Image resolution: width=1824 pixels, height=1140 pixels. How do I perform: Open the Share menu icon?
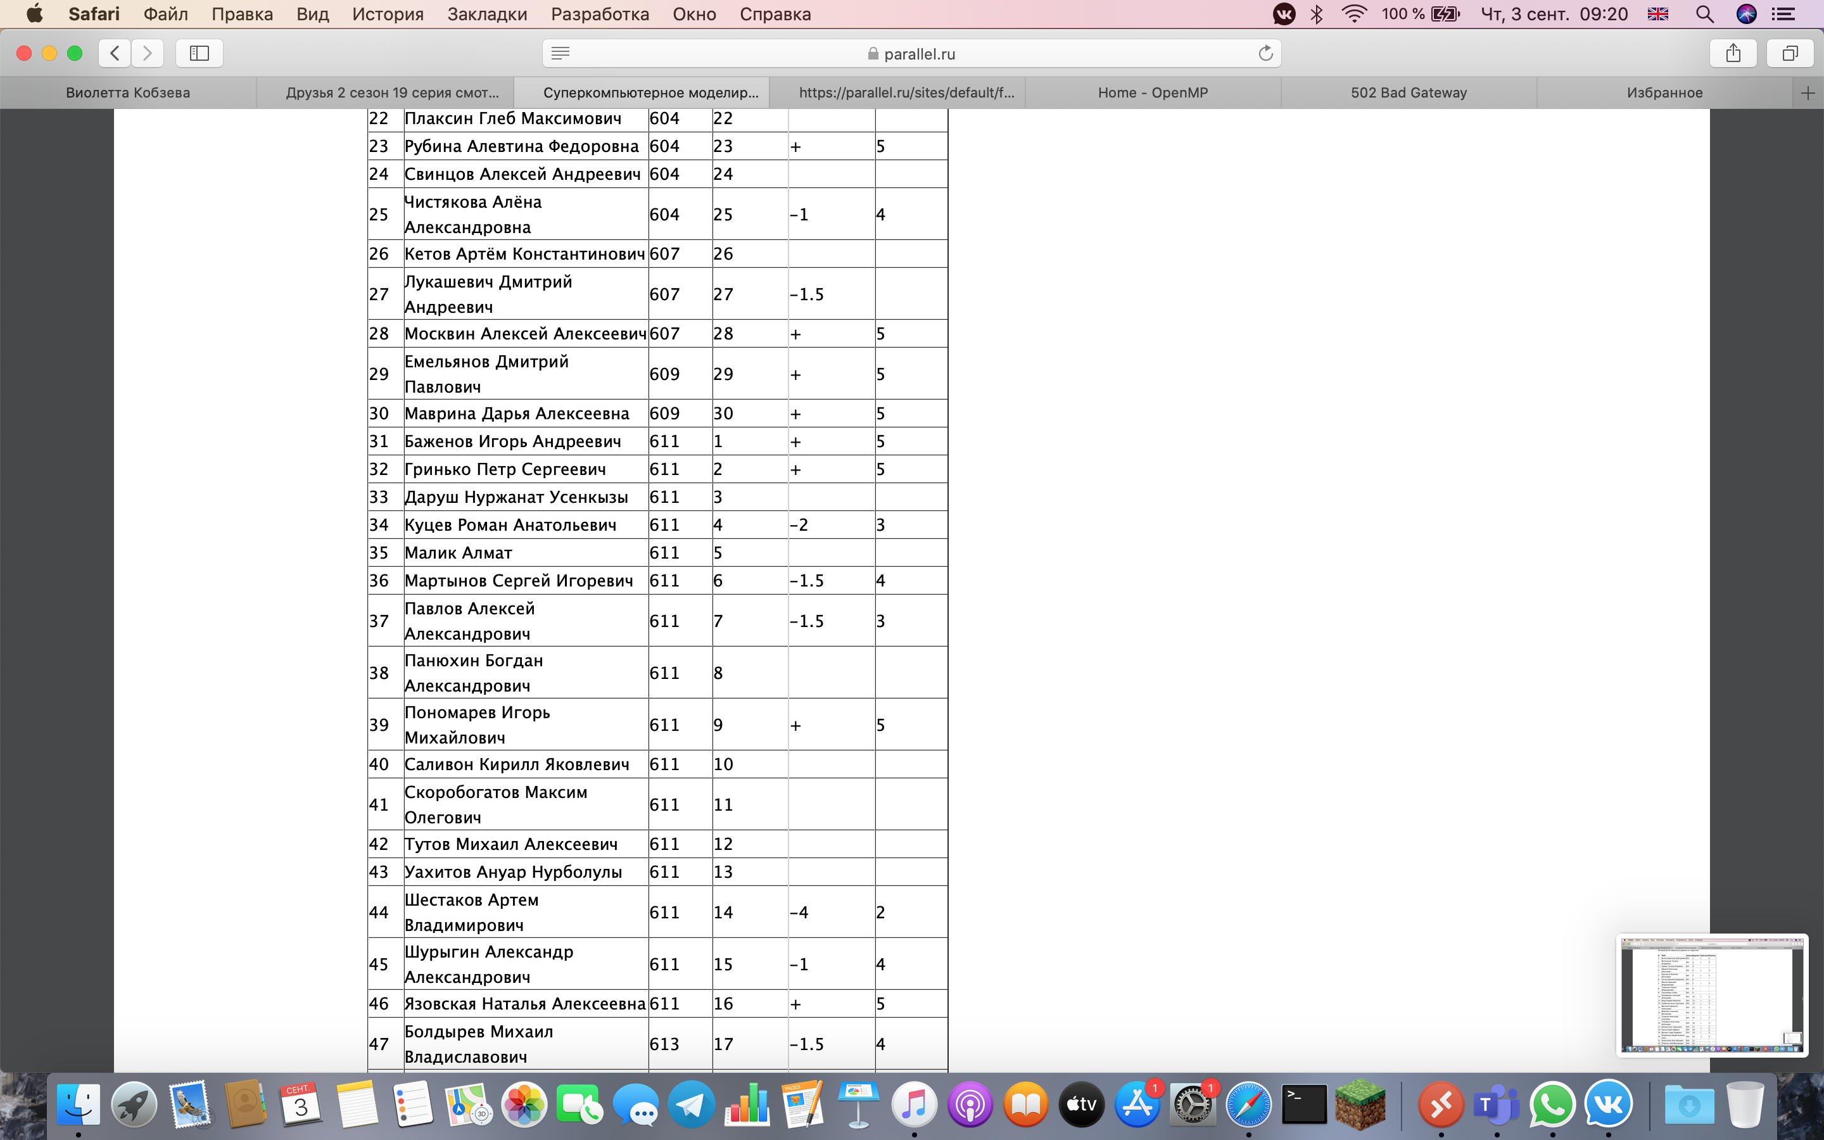1733,53
